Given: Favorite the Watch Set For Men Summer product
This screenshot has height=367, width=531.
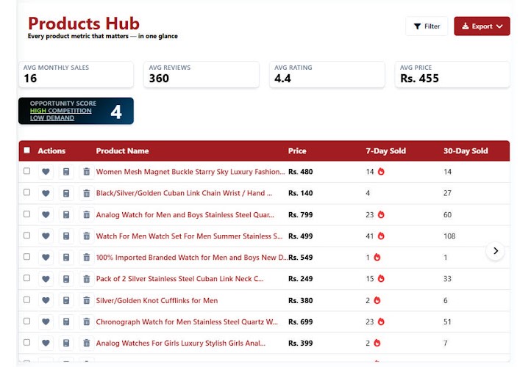Looking at the screenshot, I should [x=46, y=236].
